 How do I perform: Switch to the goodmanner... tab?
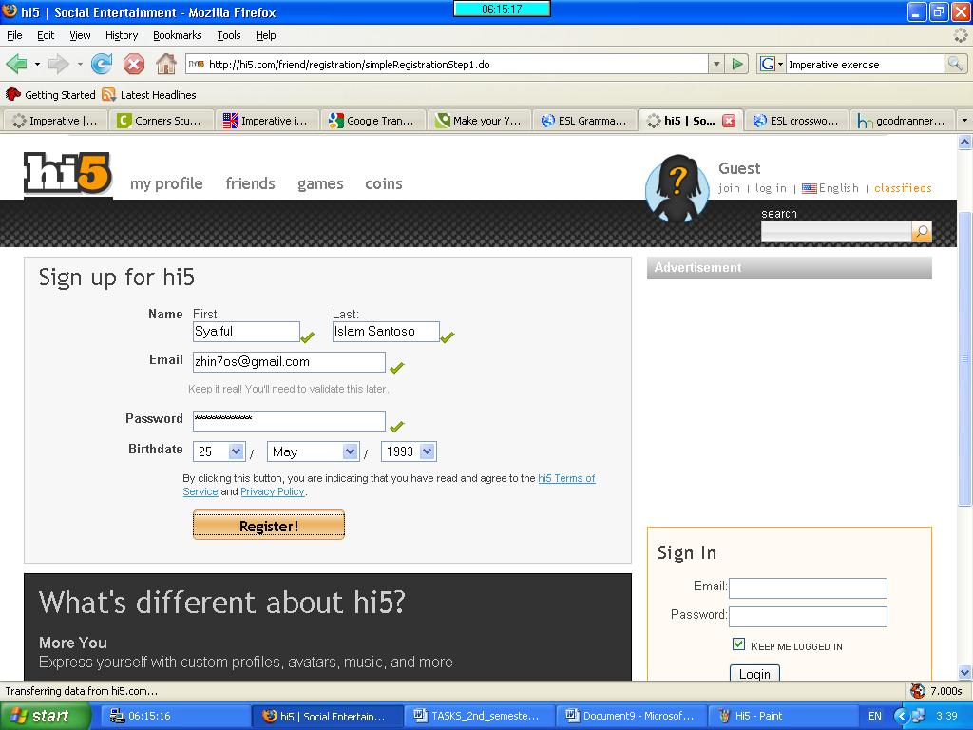(x=903, y=121)
